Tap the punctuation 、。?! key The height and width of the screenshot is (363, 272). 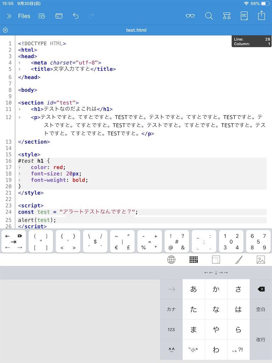tap(238, 350)
